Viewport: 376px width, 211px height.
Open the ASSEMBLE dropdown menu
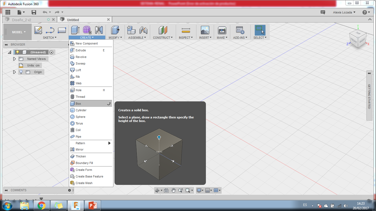coord(137,38)
